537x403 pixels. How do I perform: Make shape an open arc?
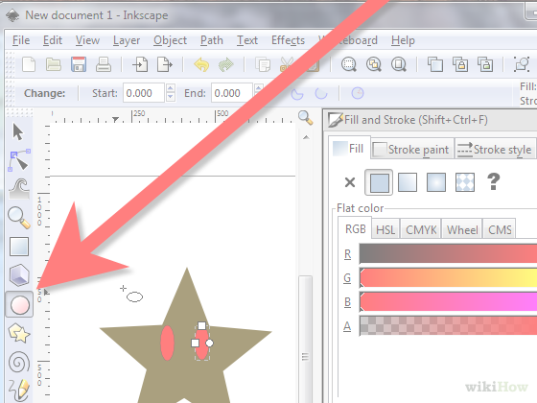pos(321,93)
